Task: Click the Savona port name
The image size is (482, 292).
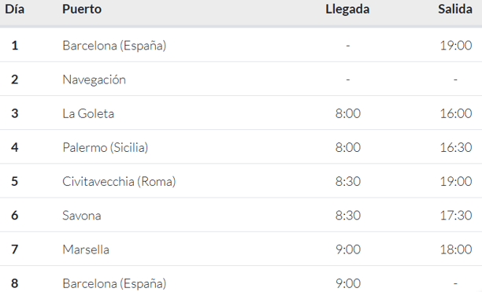Action: pyautogui.click(x=82, y=216)
